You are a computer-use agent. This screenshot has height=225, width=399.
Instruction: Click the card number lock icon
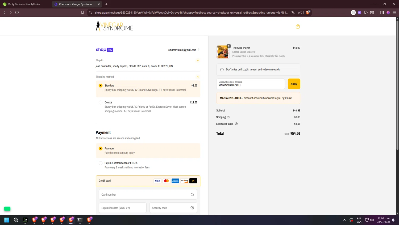click(x=192, y=194)
